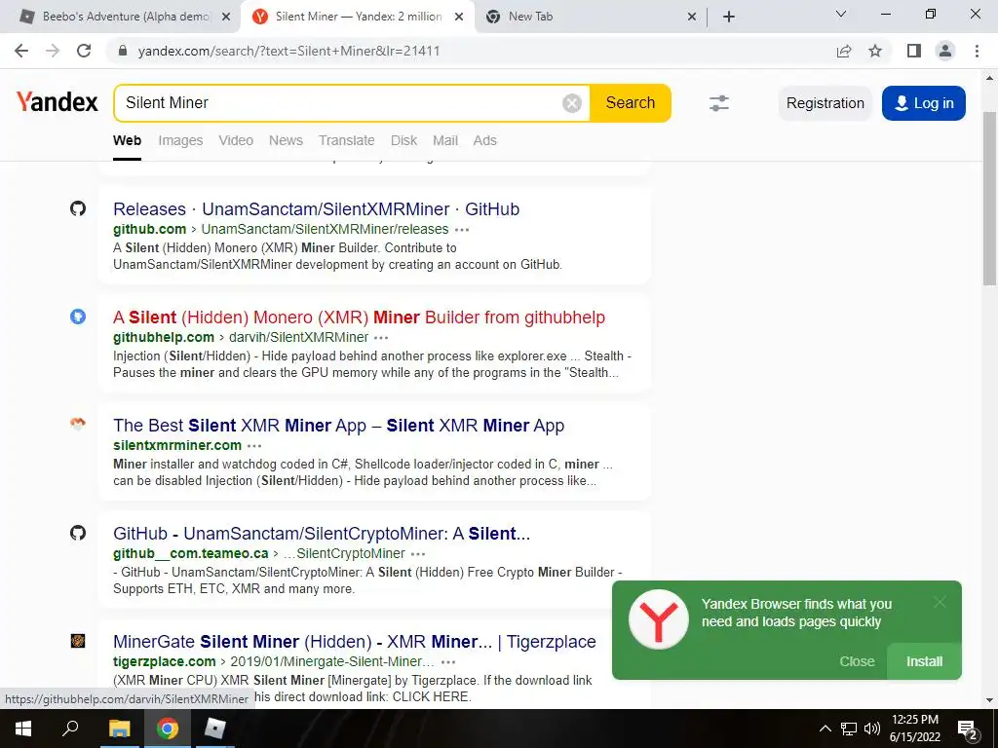The height and width of the screenshot is (748, 998).
Task: Open volume control in tray
Action: click(872, 729)
